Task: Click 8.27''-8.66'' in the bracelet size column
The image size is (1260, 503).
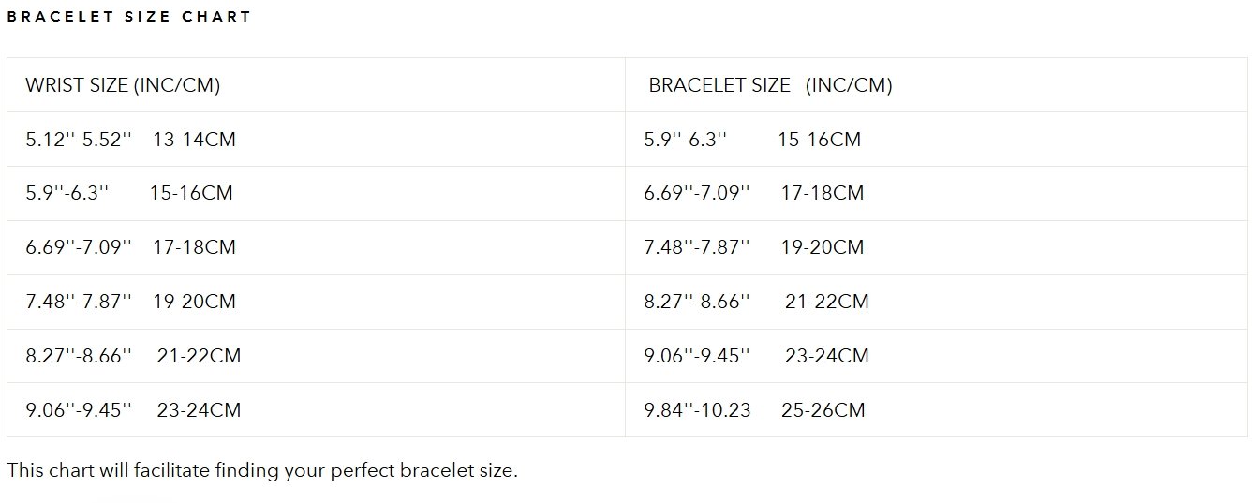Action: [x=697, y=303]
